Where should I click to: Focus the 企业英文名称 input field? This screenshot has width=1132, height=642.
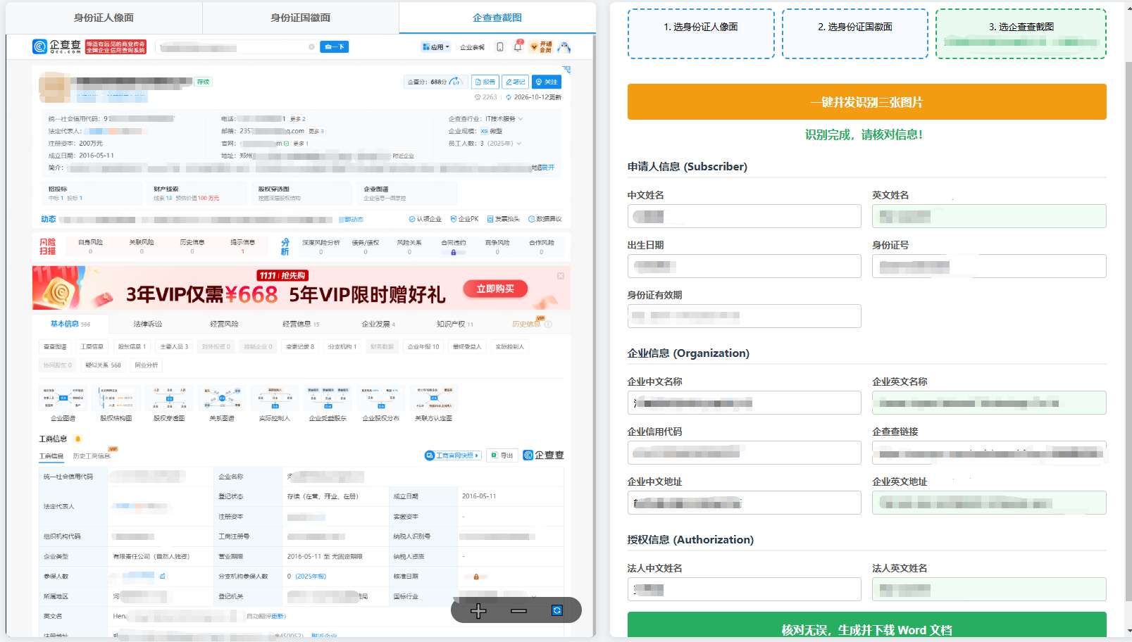(x=989, y=403)
